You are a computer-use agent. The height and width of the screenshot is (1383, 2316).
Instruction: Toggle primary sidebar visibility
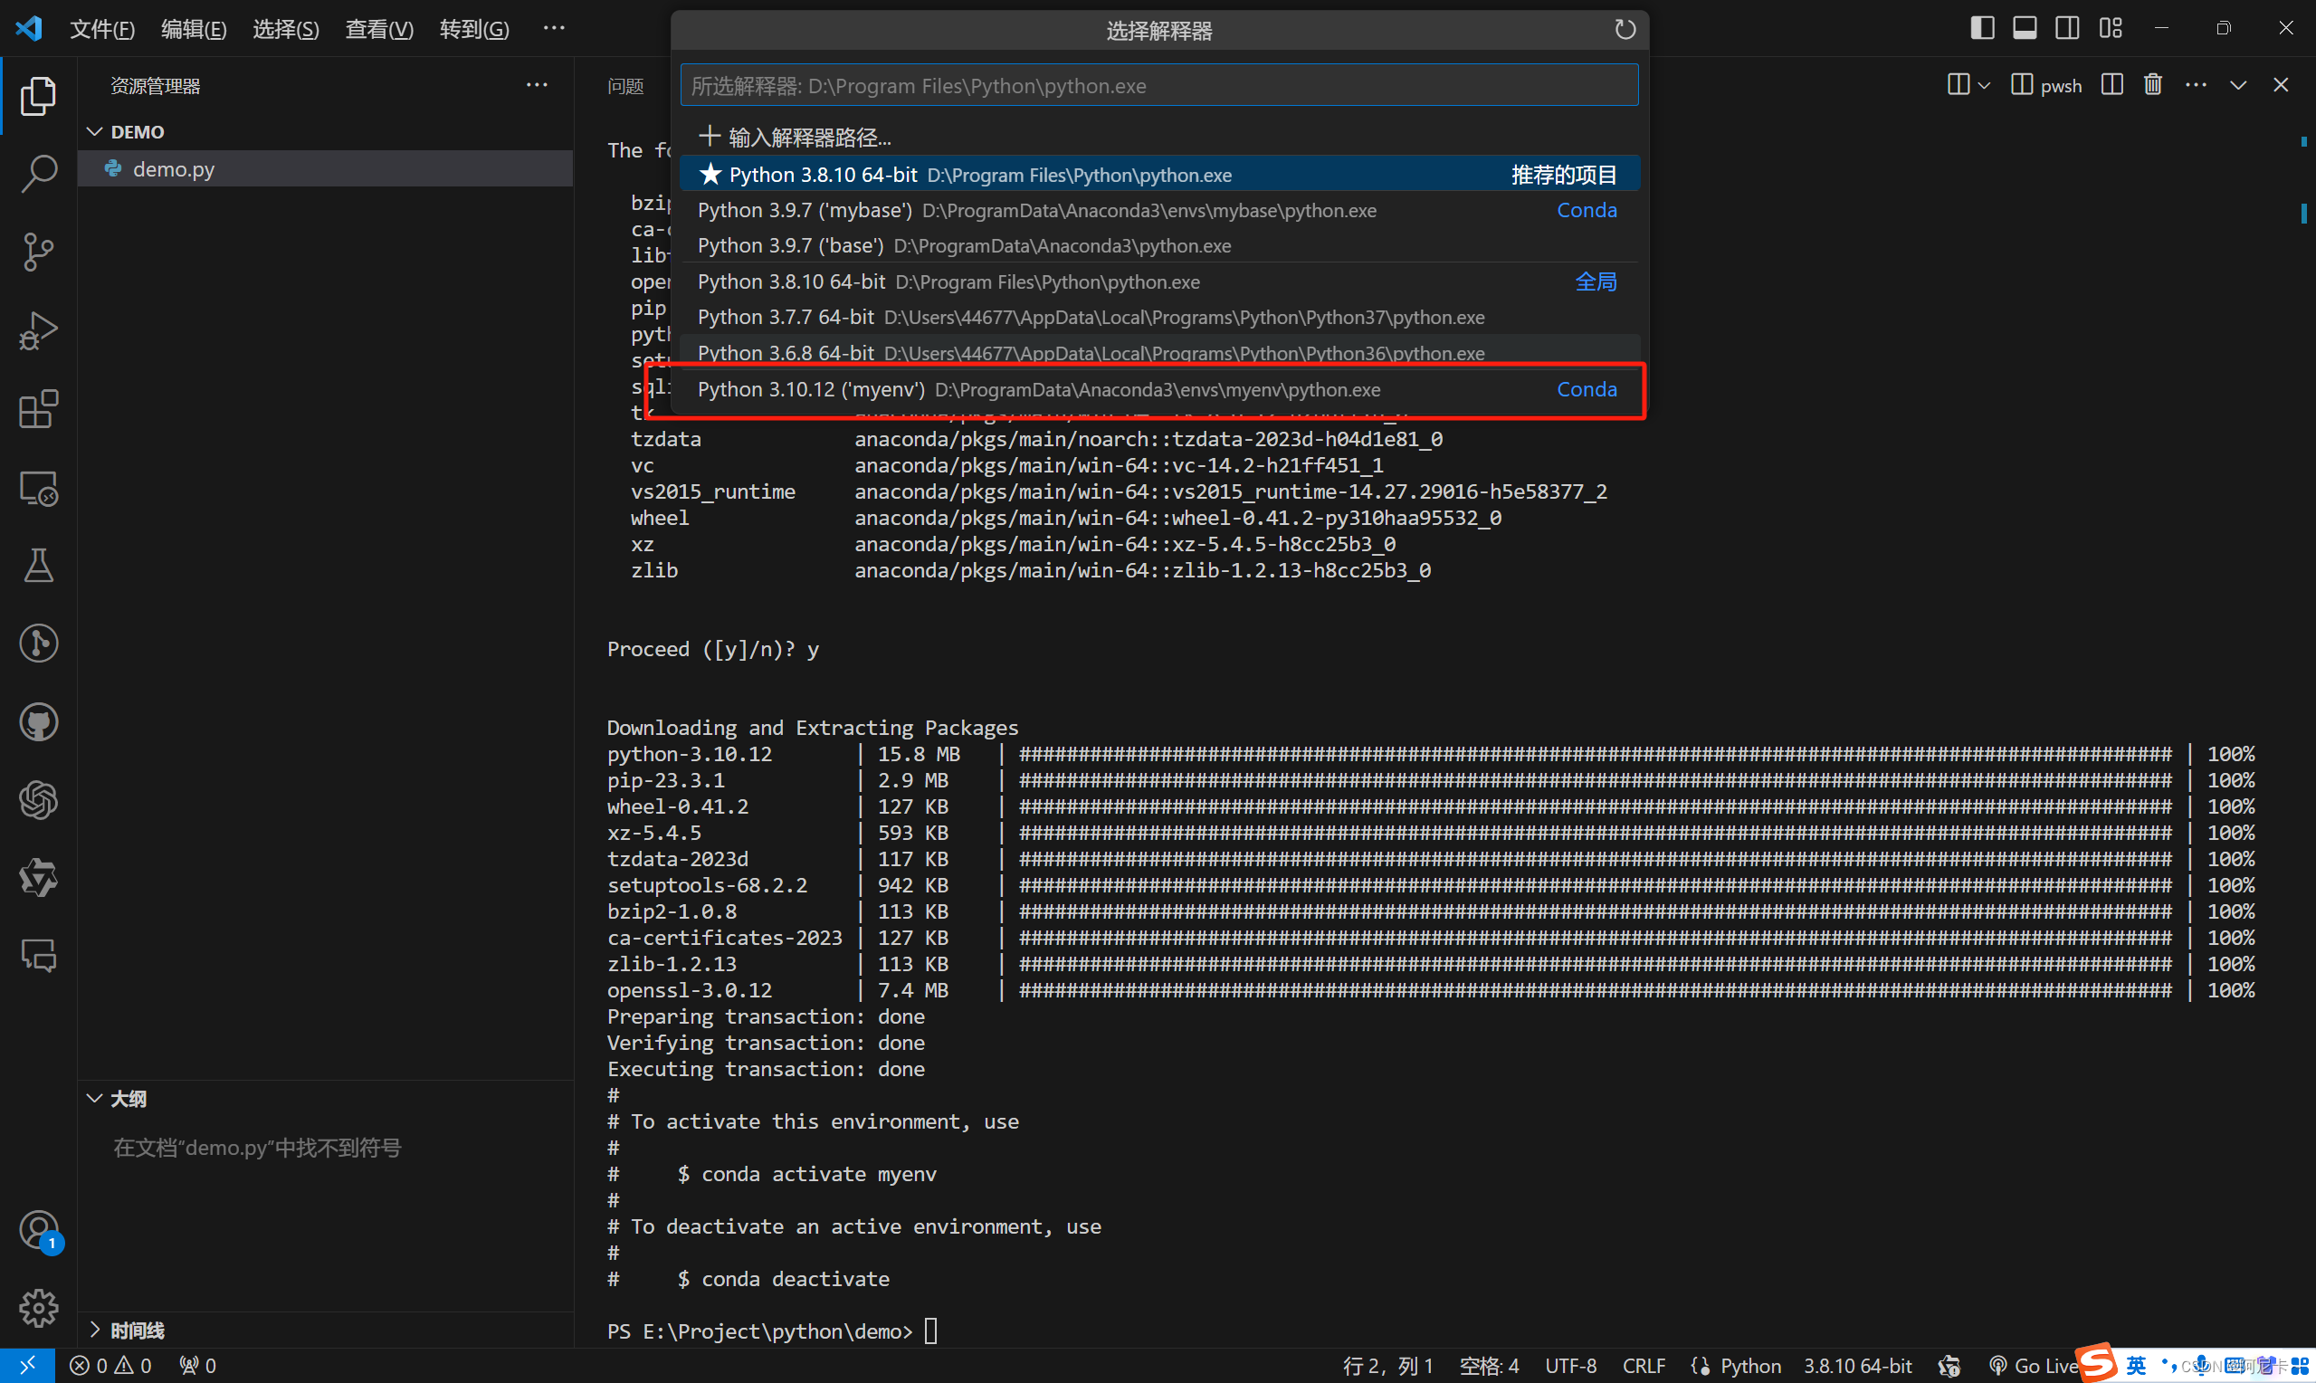tap(1982, 28)
